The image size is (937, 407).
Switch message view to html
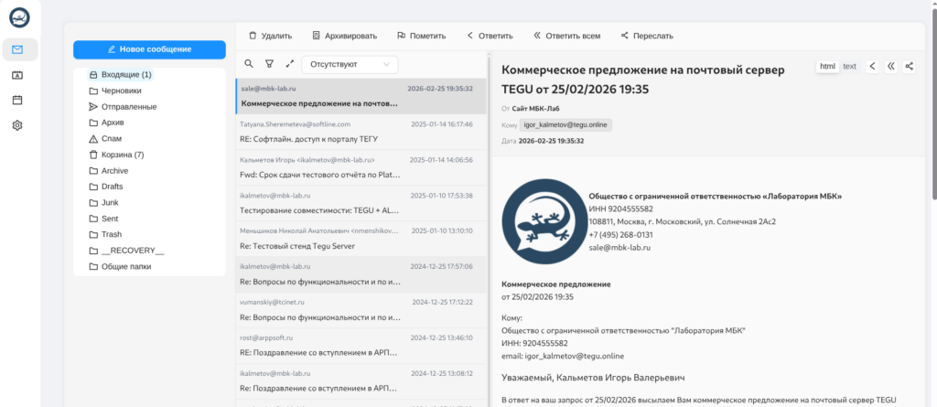click(827, 66)
